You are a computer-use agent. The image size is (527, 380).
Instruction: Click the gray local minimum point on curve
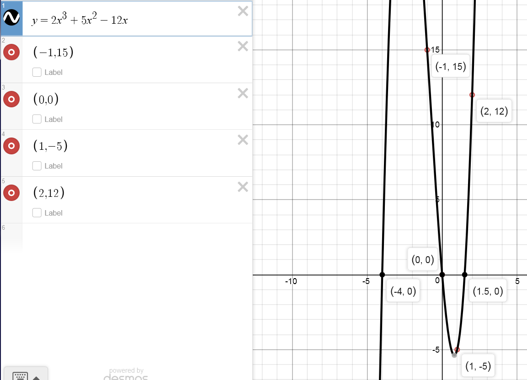click(x=454, y=355)
